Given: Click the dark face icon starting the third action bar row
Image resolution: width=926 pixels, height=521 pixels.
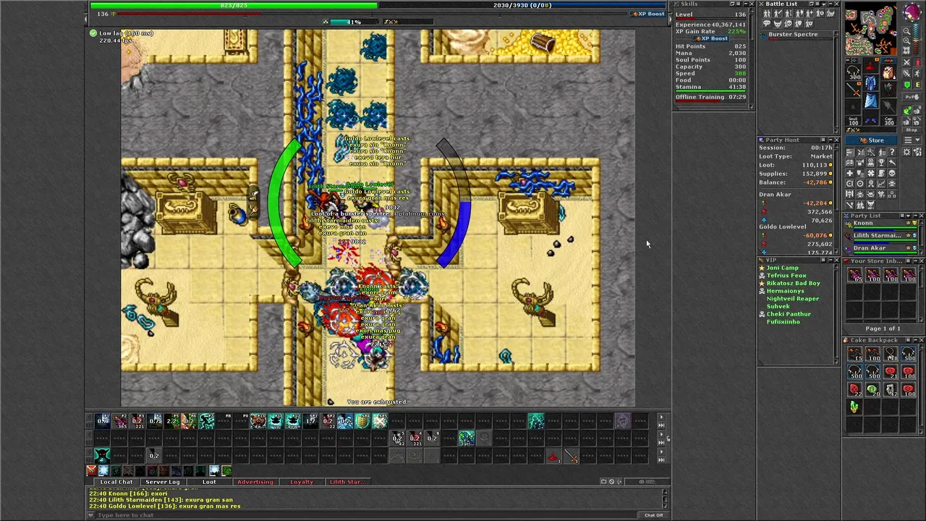Looking at the screenshot, I should click(x=102, y=456).
